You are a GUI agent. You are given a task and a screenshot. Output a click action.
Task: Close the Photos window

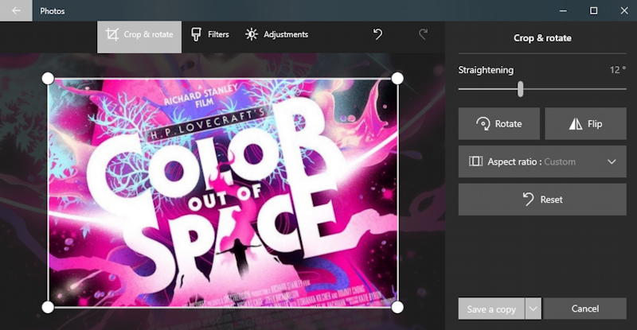[624, 10]
